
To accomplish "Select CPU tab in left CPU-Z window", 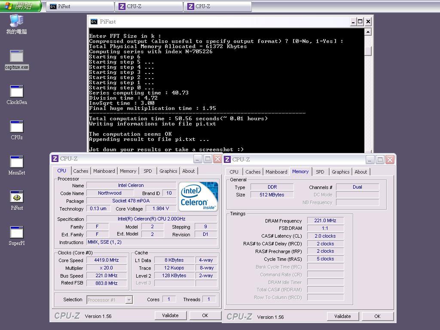I will 62,171.
